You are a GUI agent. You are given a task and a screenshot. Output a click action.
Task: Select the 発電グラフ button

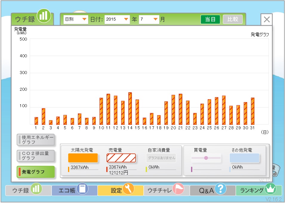(36, 172)
